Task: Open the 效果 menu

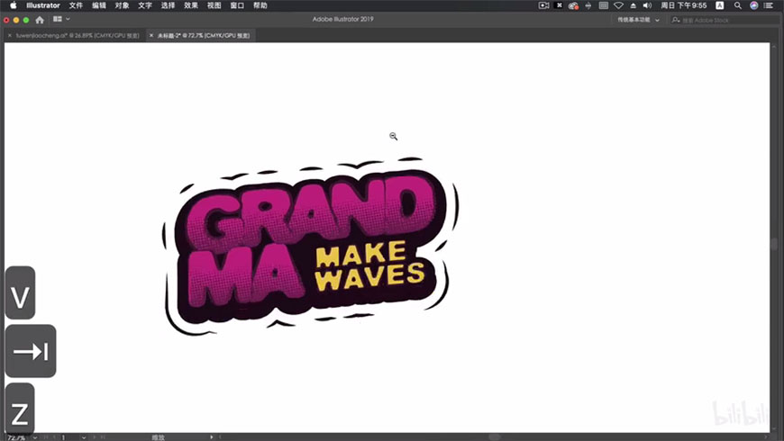Action: (x=191, y=5)
